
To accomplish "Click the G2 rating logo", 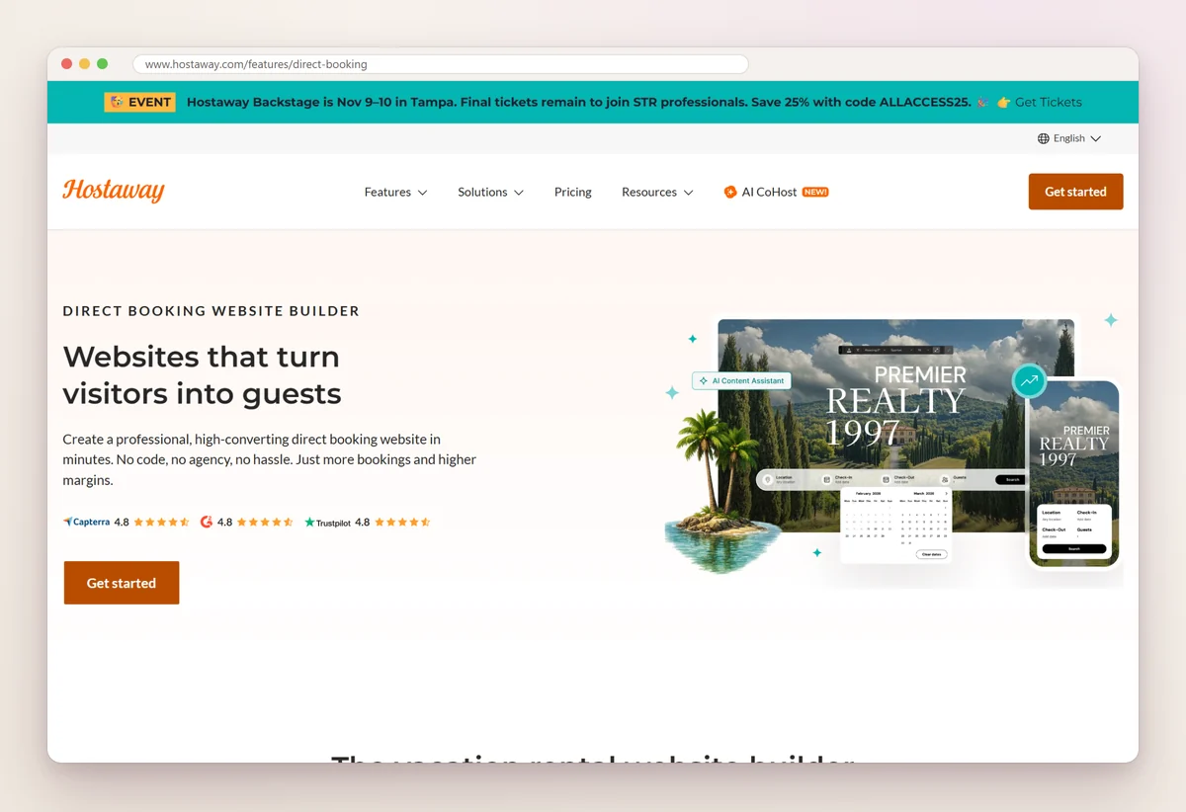I will pos(207,522).
